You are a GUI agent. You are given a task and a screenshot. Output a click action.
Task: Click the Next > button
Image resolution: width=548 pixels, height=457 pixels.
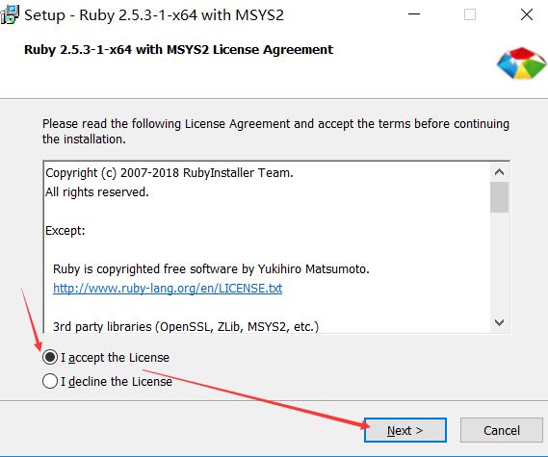405,430
